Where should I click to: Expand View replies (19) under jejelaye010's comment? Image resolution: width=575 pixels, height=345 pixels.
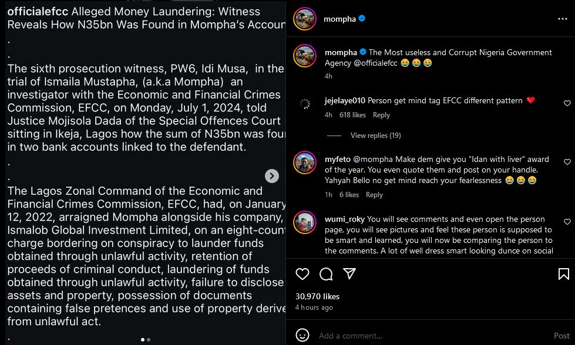click(x=375, y=135)
